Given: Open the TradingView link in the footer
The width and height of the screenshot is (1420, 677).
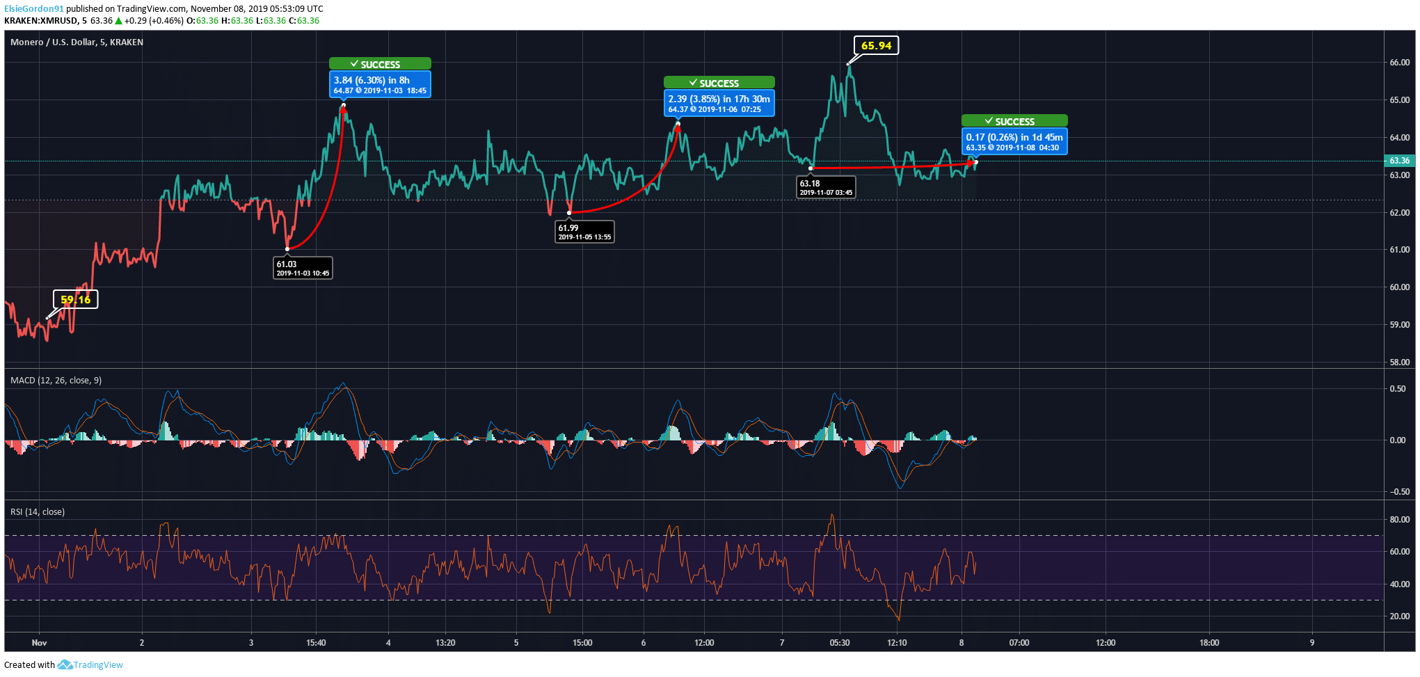Looking at the screenshot, I should (98, 664).
